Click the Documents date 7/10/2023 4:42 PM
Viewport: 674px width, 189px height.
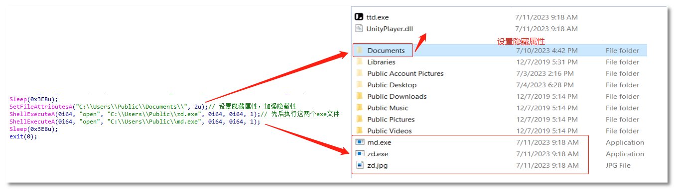(546, 50)
